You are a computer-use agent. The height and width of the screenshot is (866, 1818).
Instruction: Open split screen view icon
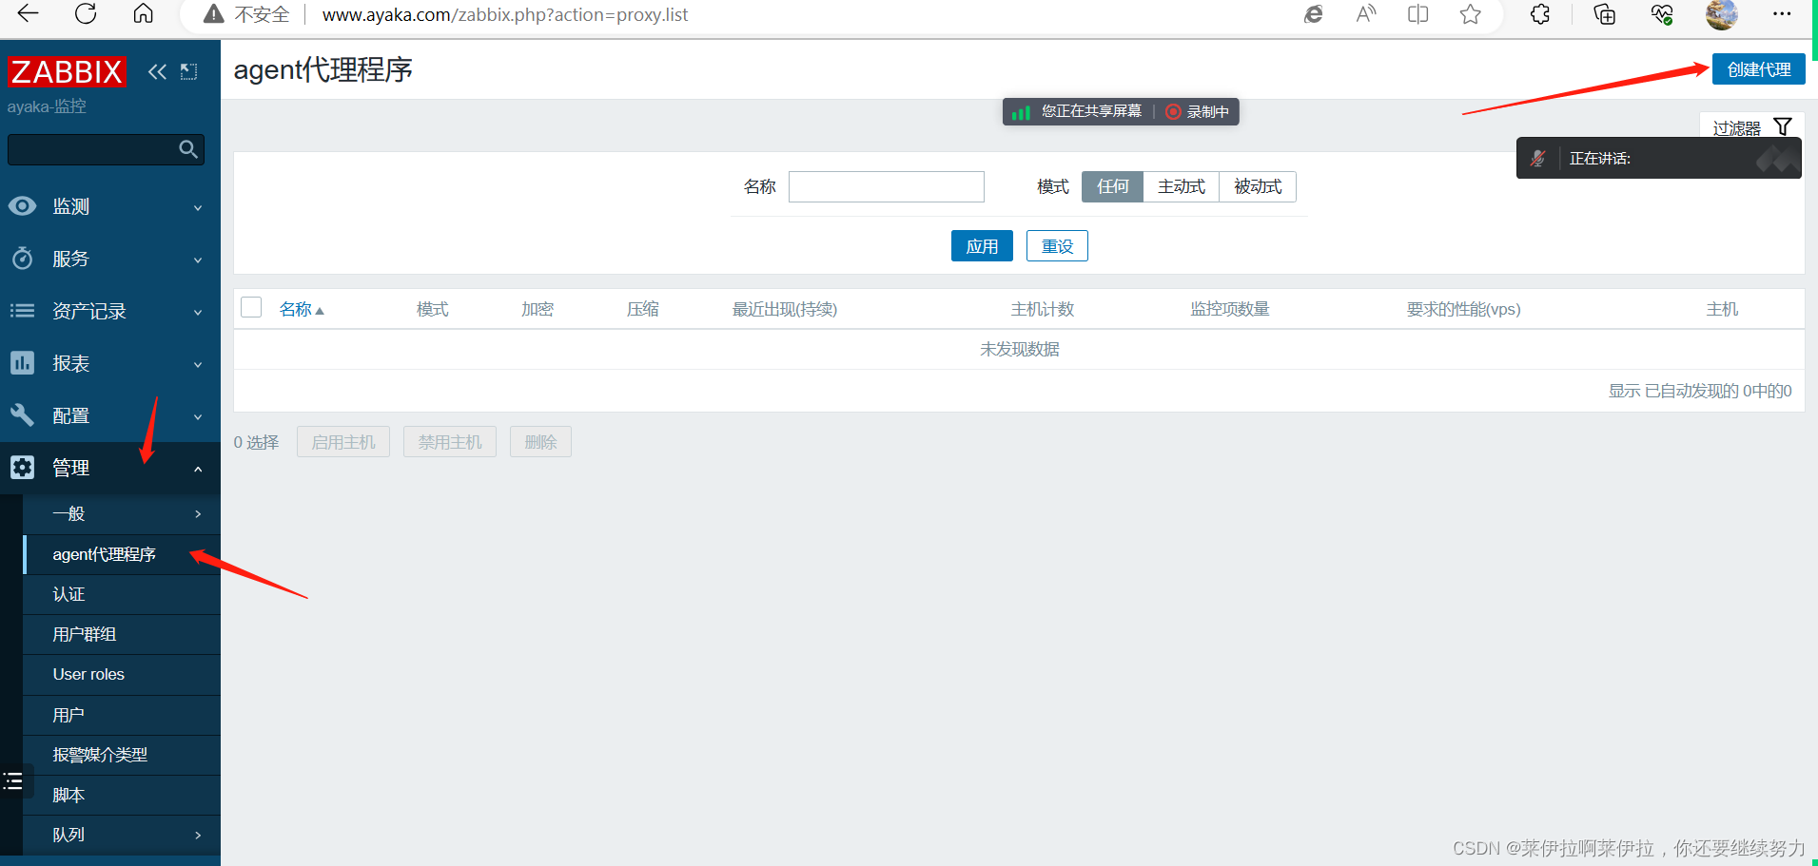tap(1418, 14)
